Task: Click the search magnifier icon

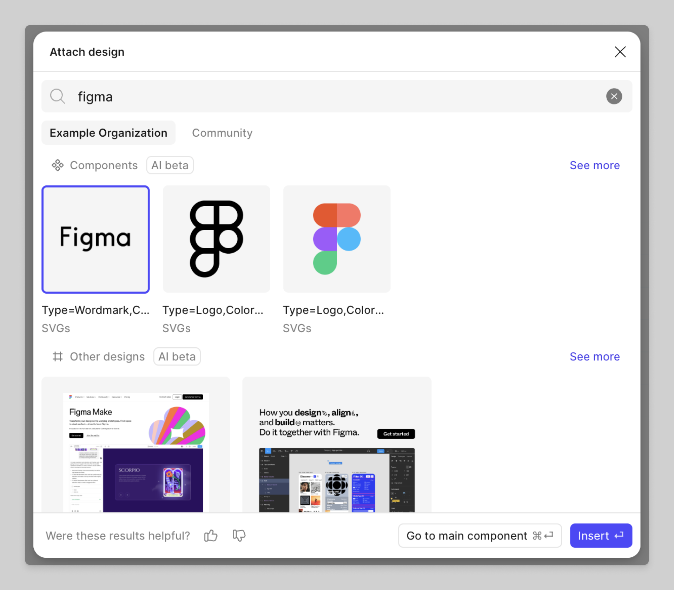Action: (57, 96)
